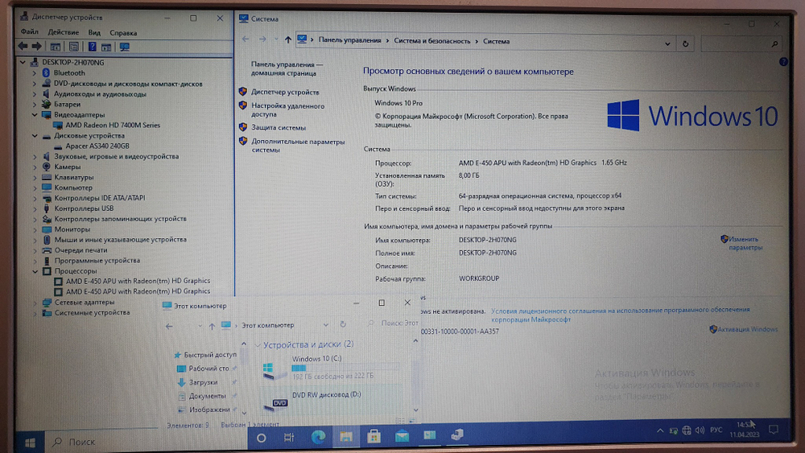Screen dimensions: 805x453
Task: Select Apacer AS340 240GB disk
Action: [97, 146]
